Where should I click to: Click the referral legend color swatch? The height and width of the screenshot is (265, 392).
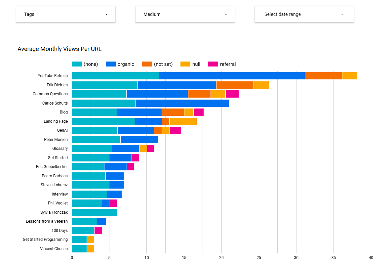click(213, 64)
